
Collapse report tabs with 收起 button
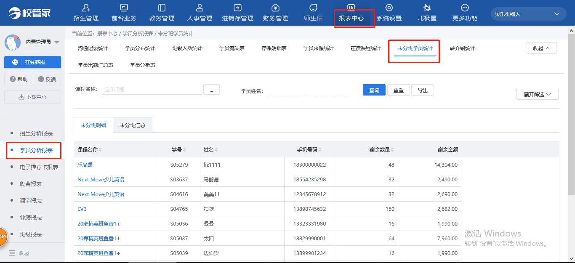point(541,48)
